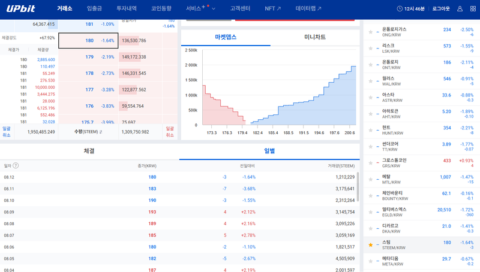Expand the 서비스+ dropdown menu
Screen dimensions: 480x272
(200, 8)
